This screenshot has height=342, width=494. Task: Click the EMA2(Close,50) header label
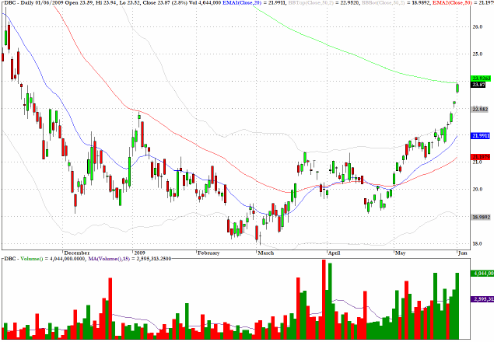pos(454,3)
